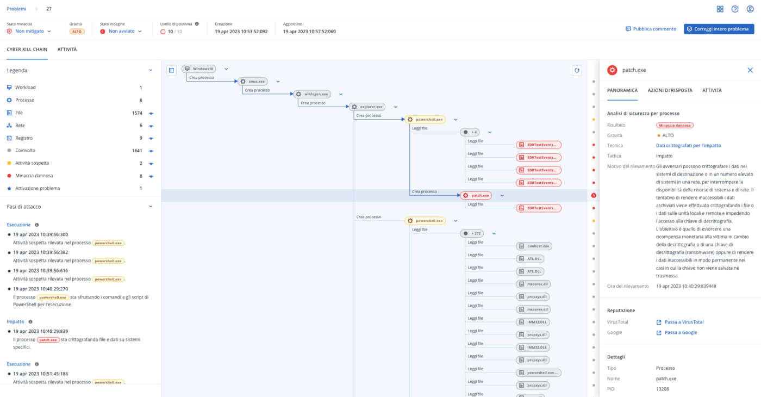This screenshot has height=397, width=761.
Task: Click info icon next to Livello di positività
Action: click(197, 24)
